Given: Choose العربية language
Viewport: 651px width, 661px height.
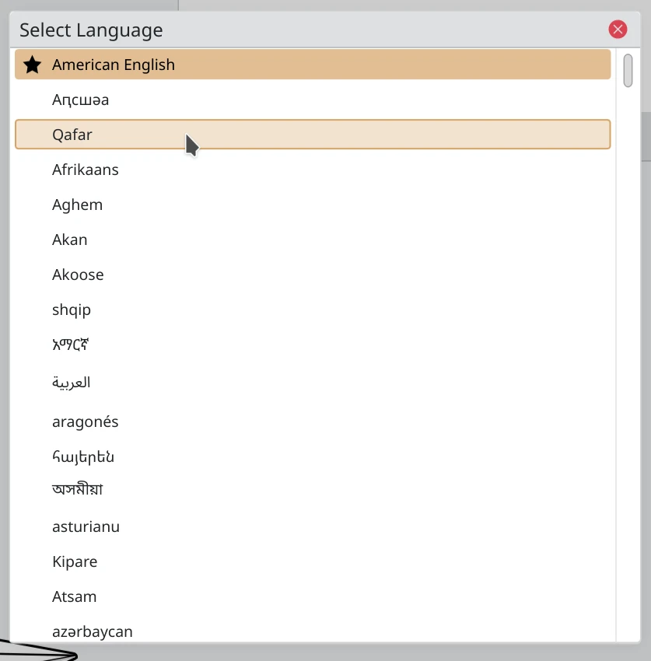Looking at the screenshot, I should pos(313,383).
